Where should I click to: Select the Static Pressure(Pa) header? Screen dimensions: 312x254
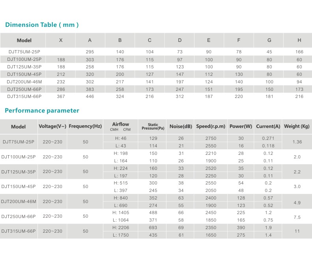coord(153,126)
